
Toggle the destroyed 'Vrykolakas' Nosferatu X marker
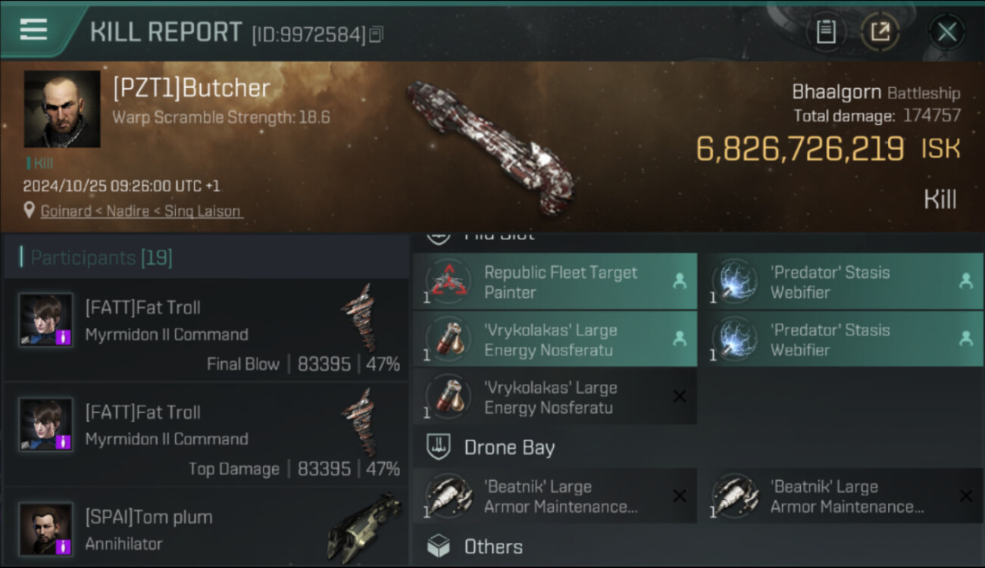pyautogui.click(x=680, y=397)
